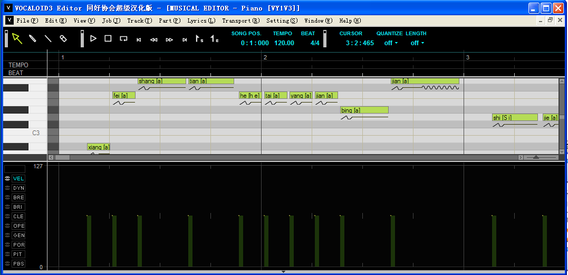
Task: Jump to song end button
Action: pos(185,40)
